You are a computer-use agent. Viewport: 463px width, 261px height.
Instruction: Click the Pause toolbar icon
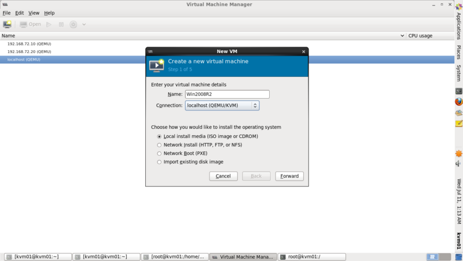pyautogui.click(x=61, y=24)
